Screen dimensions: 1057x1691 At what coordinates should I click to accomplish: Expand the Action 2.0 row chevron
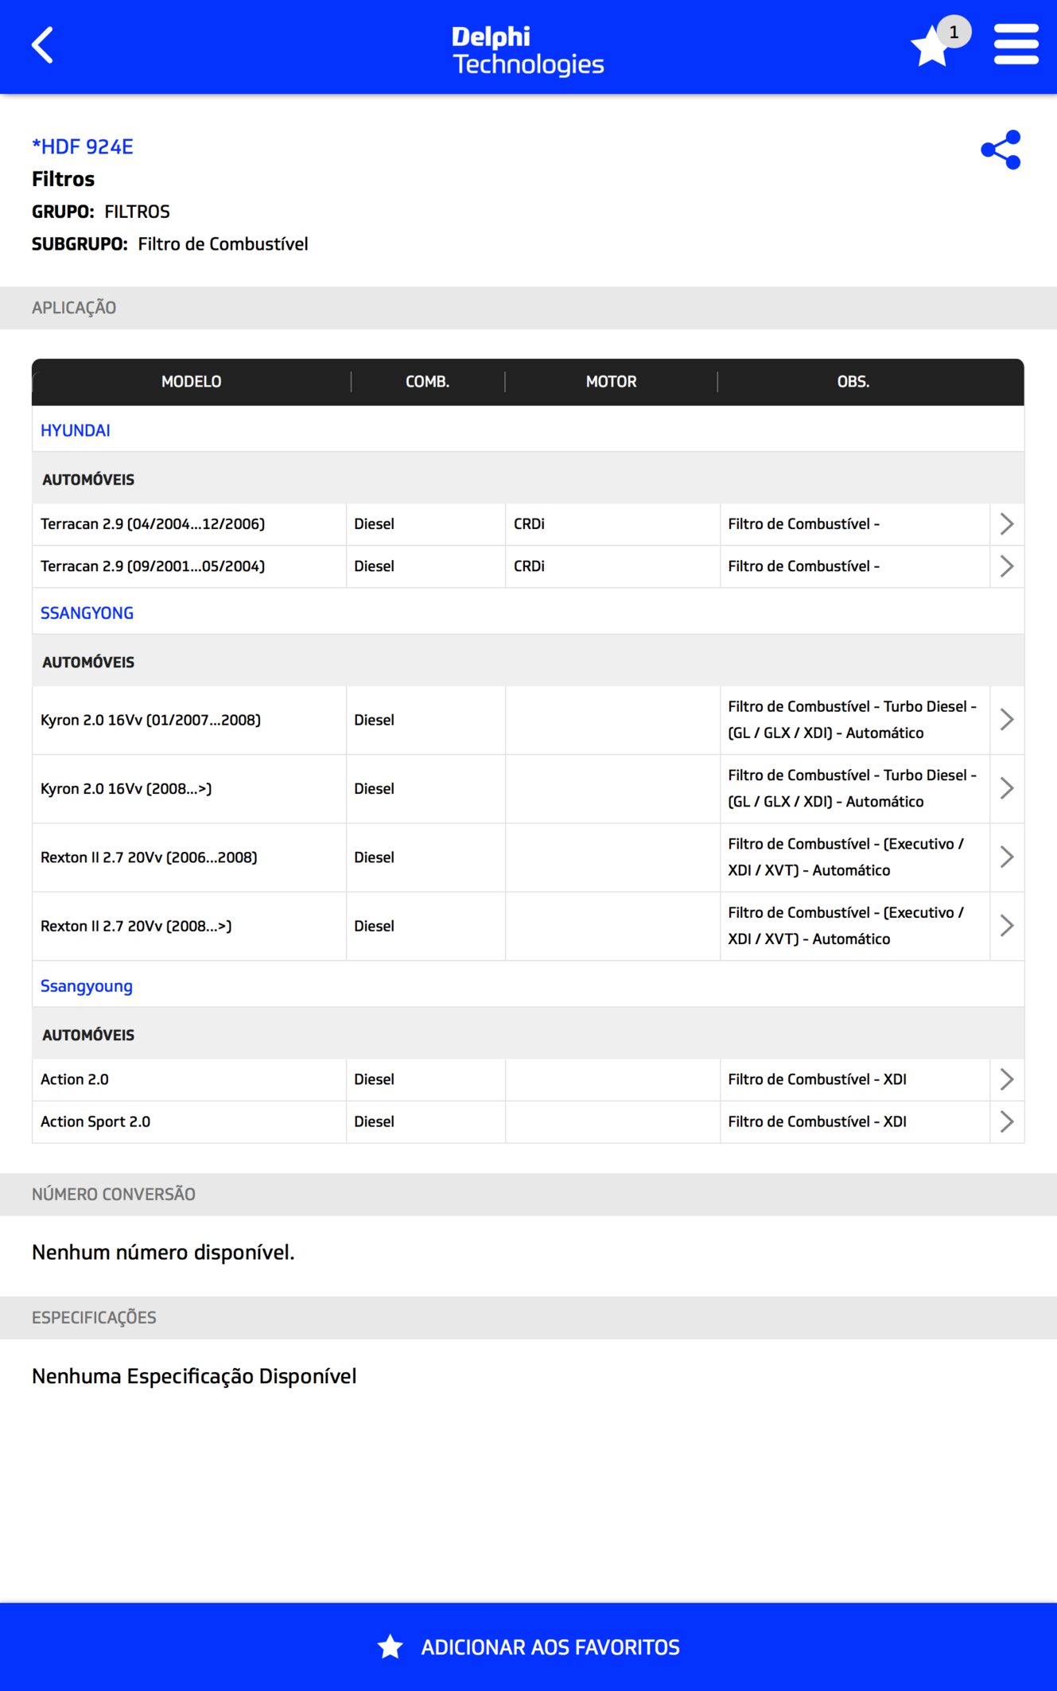point(1006,1079)
